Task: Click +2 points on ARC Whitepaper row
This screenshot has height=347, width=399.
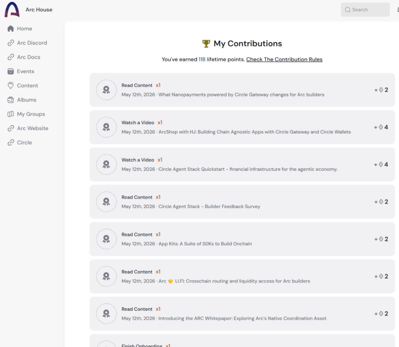Action: [381, 314]
